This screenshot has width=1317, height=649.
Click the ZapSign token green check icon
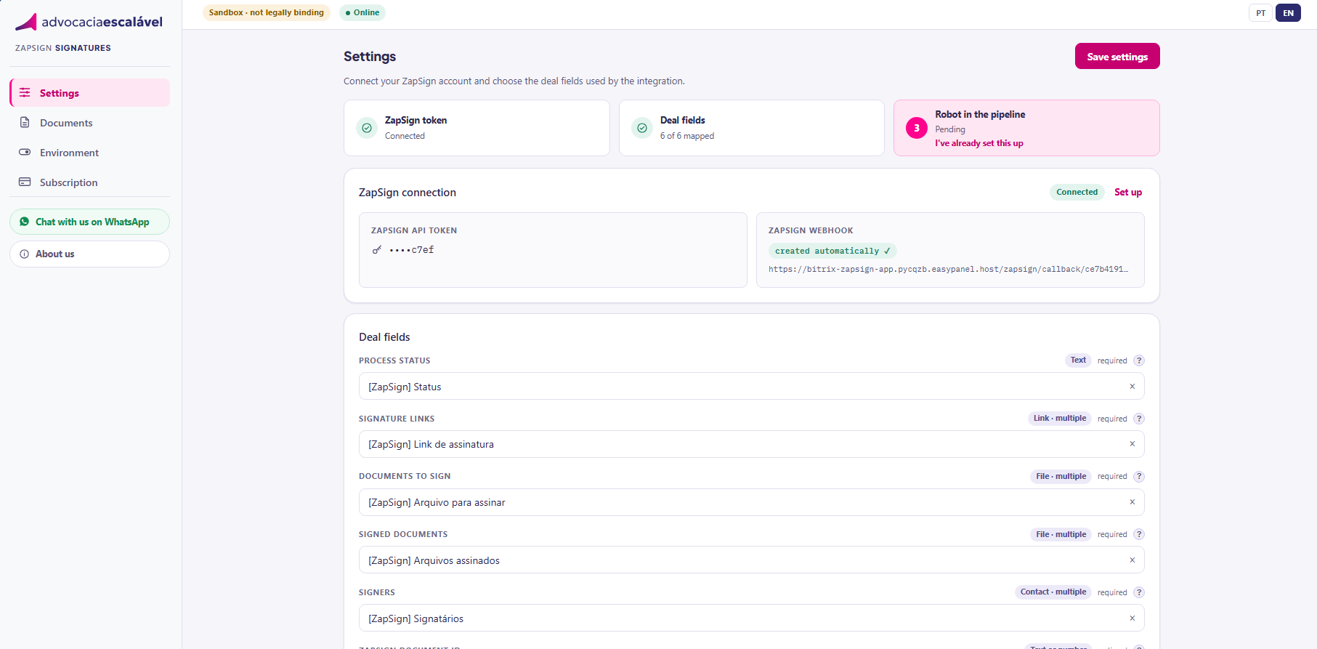point(367,128)
